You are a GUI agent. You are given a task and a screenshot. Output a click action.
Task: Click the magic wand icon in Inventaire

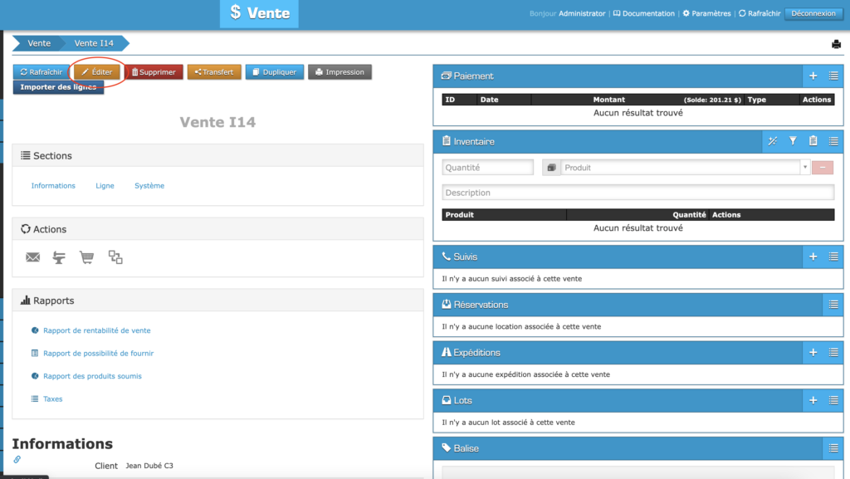click(772, 141)
